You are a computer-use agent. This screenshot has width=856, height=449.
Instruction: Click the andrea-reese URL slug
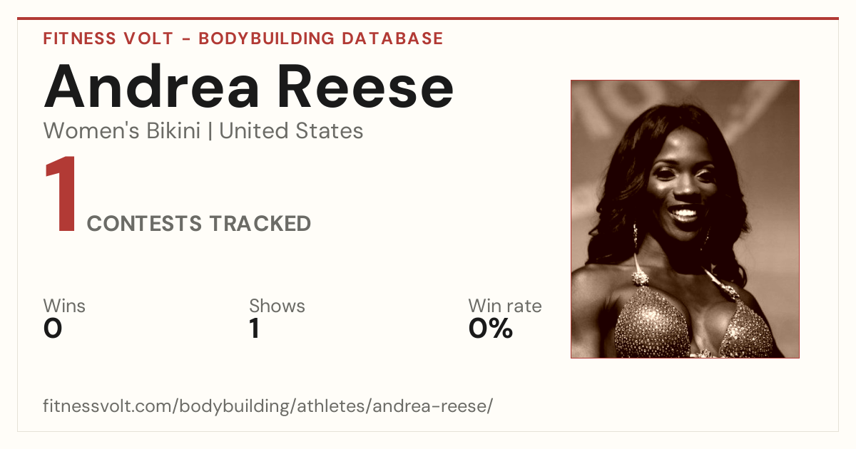pos(431,407)
